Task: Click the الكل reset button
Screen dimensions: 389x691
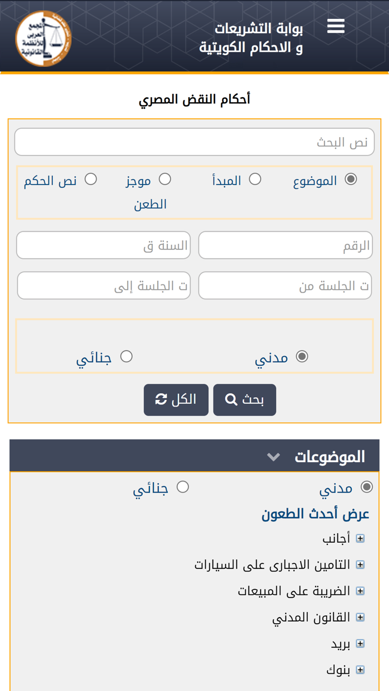Action: pyautogui.click(x=176, y=399)
